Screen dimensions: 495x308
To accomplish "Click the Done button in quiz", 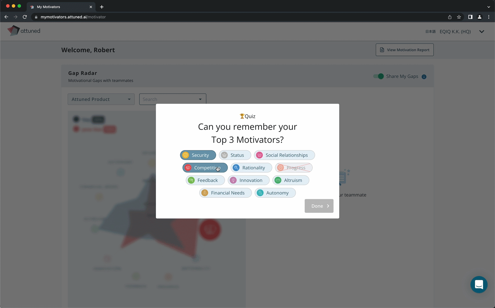I will (x=319, y=206).
